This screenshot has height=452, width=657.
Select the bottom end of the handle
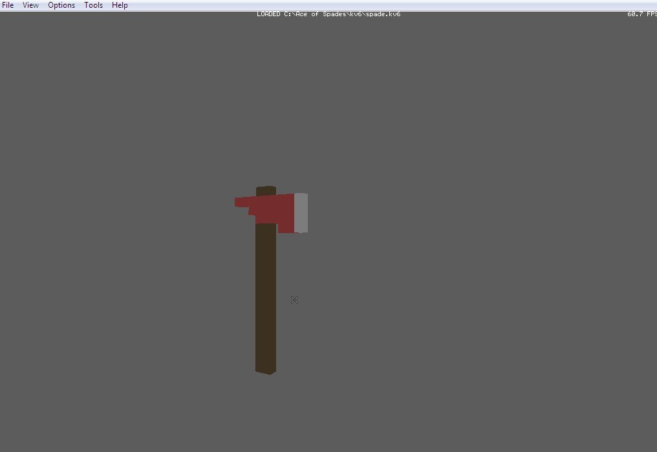click(x=266, y=370)
